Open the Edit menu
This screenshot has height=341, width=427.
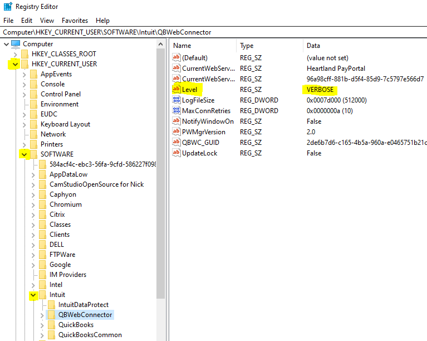tap(27, 21)
